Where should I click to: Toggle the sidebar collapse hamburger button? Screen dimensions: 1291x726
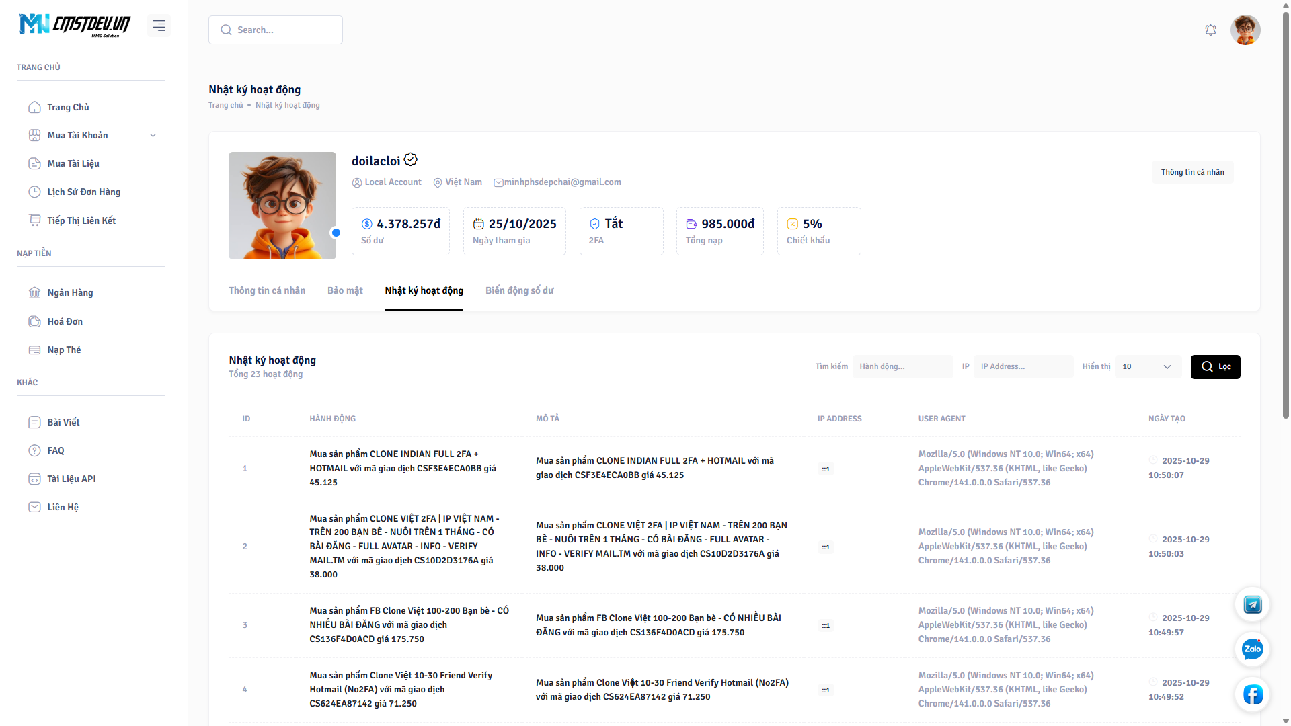coord(159,26)
